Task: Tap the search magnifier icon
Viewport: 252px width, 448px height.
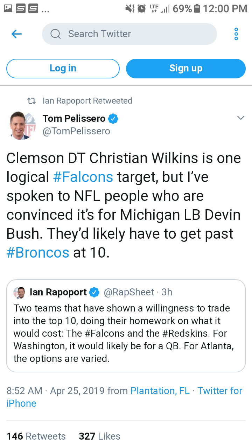Action: tap(56, 34)
